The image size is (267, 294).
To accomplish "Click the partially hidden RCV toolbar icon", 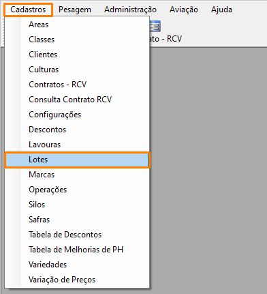I will 155,26.
